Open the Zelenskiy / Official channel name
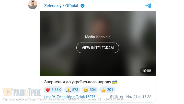Viewport: 184px width, 104px height. [x=61, y=6]
